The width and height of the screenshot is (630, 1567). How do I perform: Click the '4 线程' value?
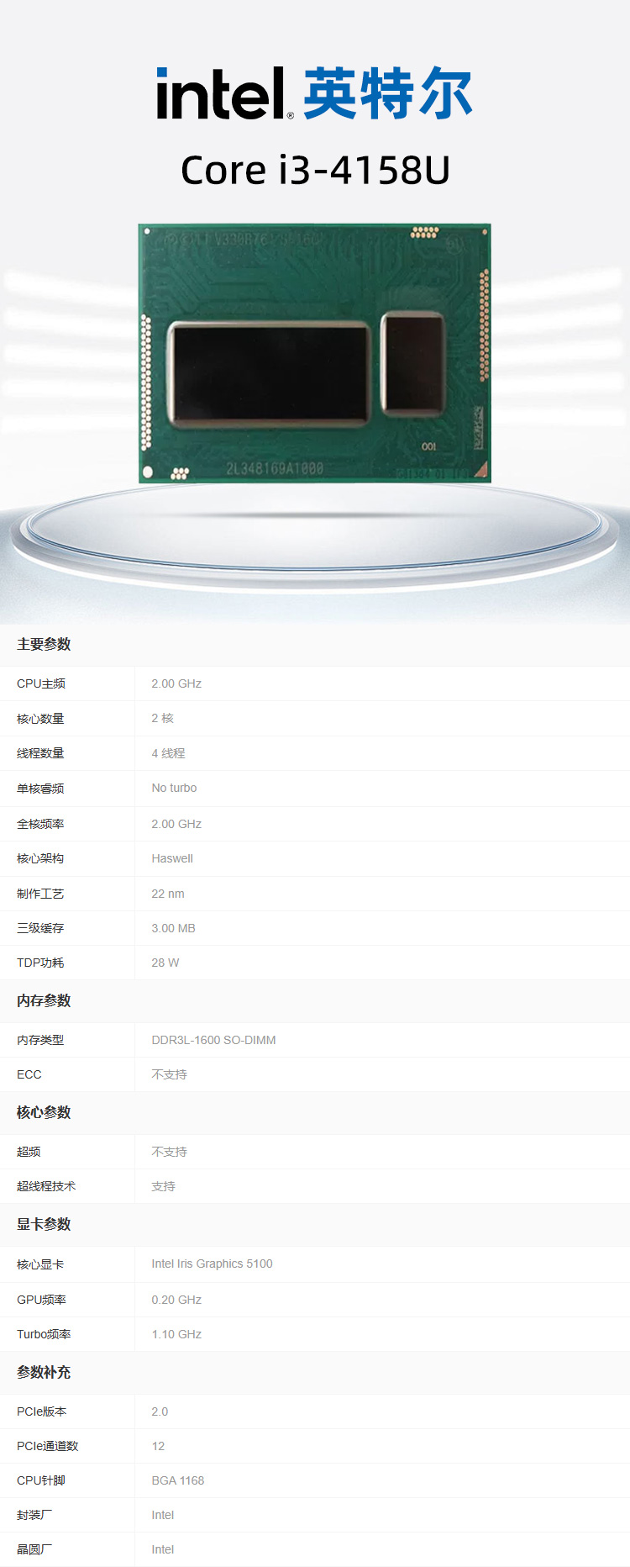coord(168,753)
